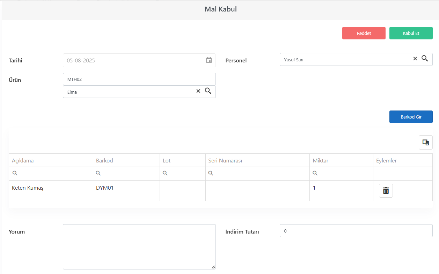Viewport: 439px width, 274px height.
Task: Sort table by Barkod column header
Action: pos(104,161)
